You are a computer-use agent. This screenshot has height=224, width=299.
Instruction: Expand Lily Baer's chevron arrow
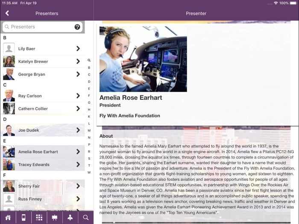tap(78, 49)
